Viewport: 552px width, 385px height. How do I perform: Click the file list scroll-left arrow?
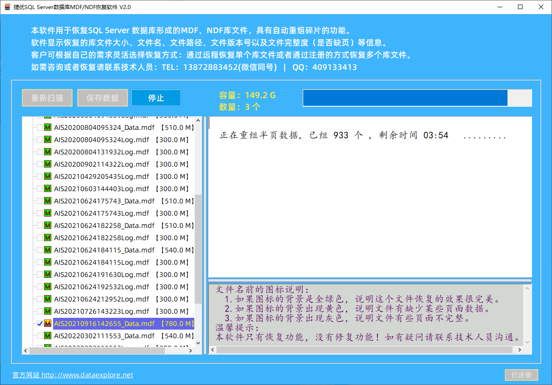coord(26,350)
